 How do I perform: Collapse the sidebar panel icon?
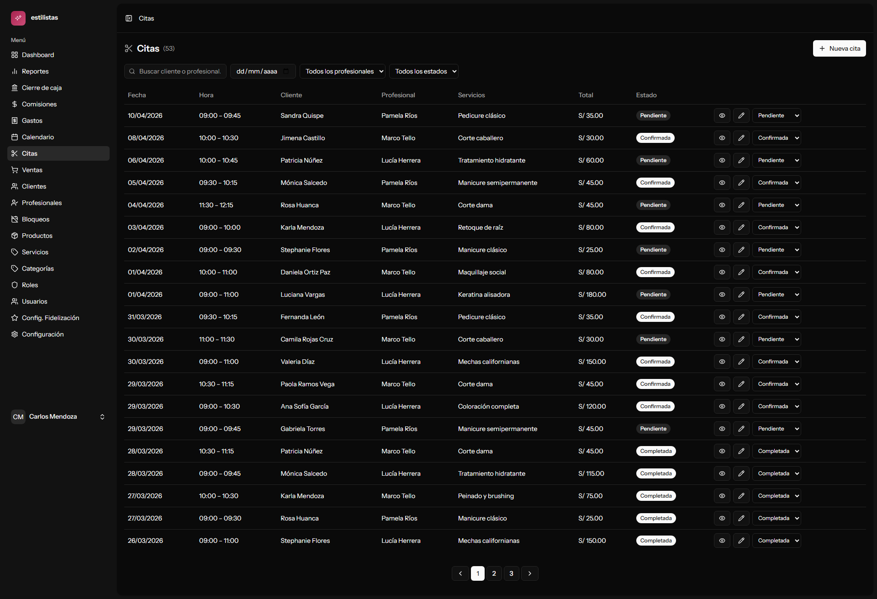pos(129,18)
